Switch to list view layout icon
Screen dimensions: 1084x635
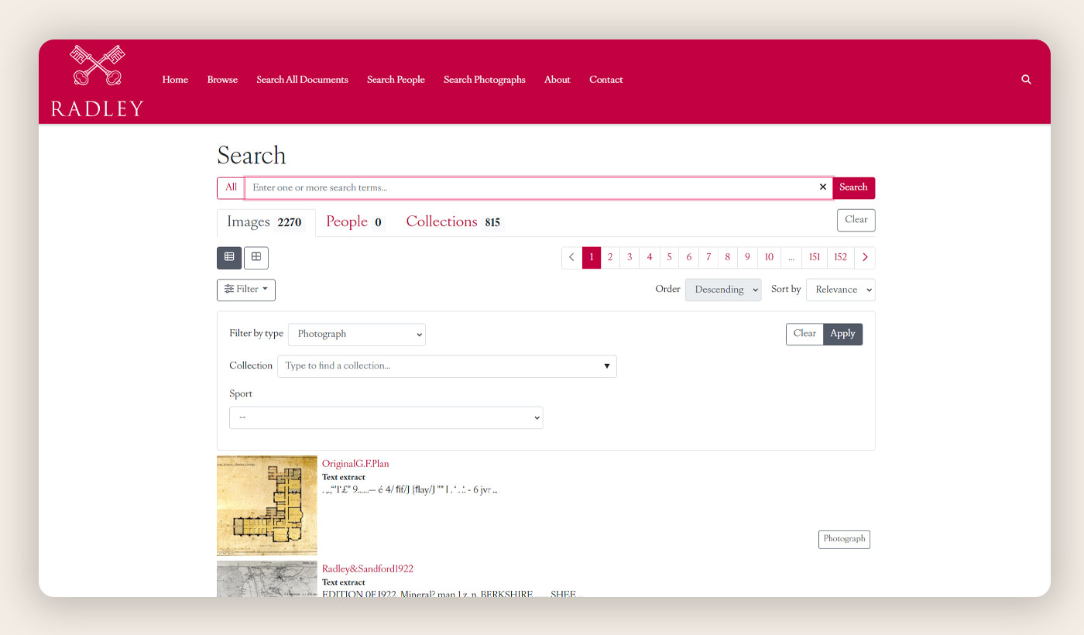tap(229, 257)
